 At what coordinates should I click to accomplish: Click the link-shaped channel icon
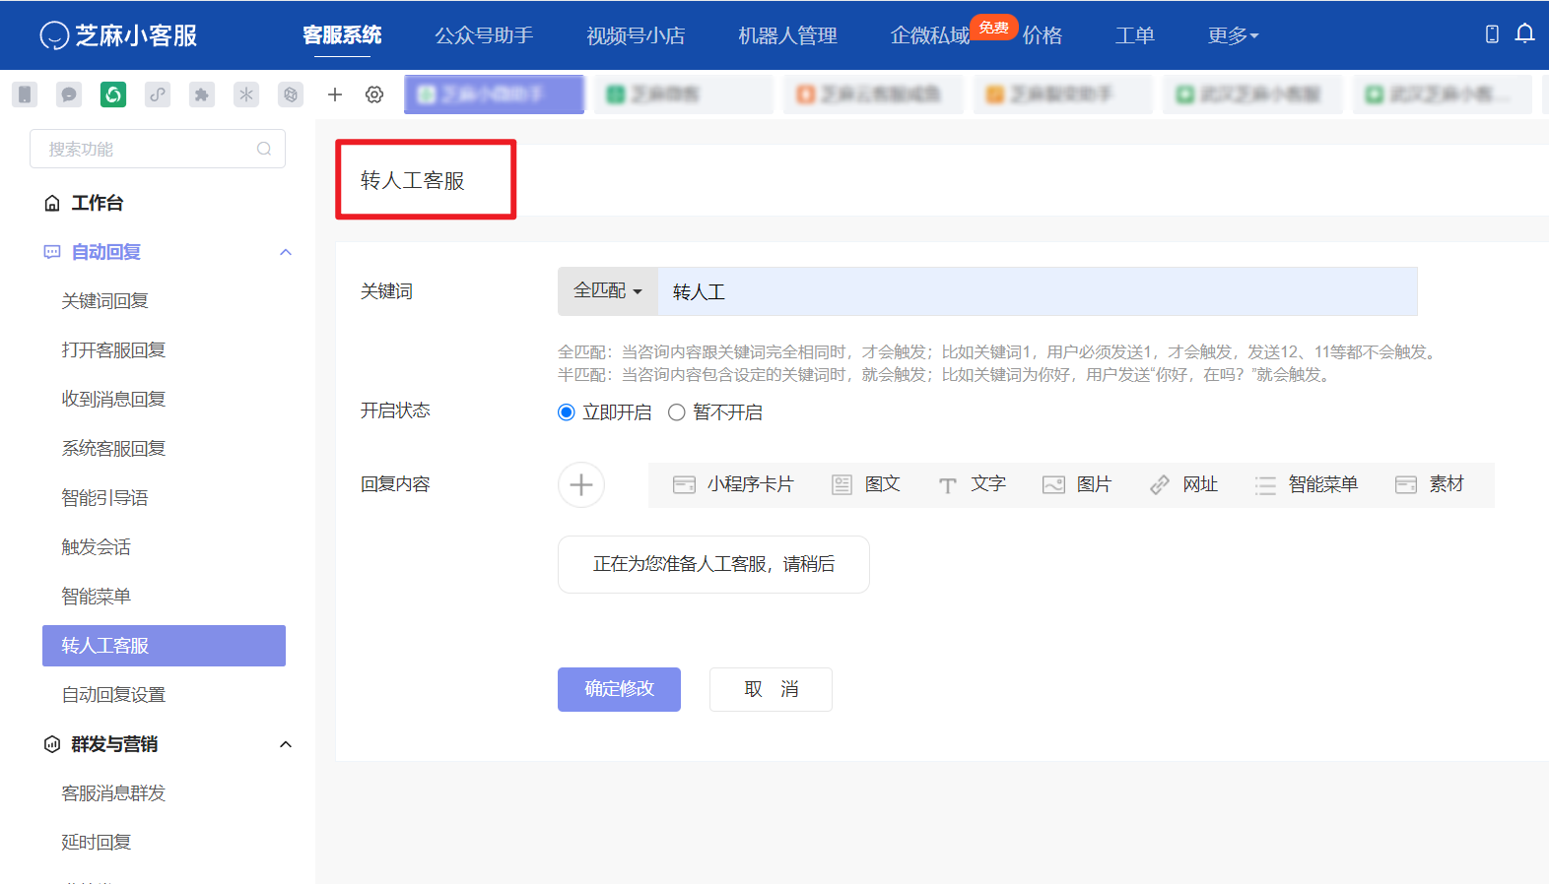pyautogui.click(x=158, y=95)
